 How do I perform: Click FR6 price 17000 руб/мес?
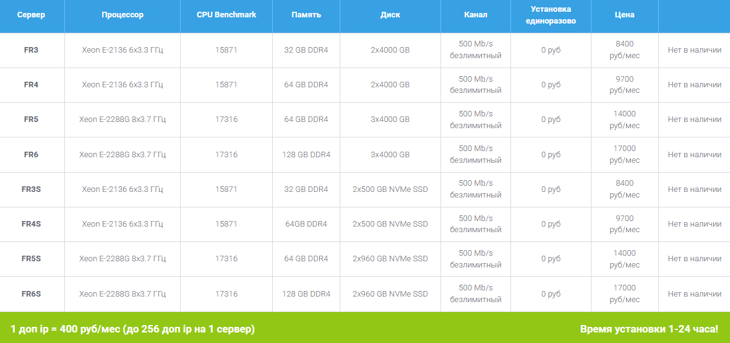pyautogui.click(x=624, y=154)
